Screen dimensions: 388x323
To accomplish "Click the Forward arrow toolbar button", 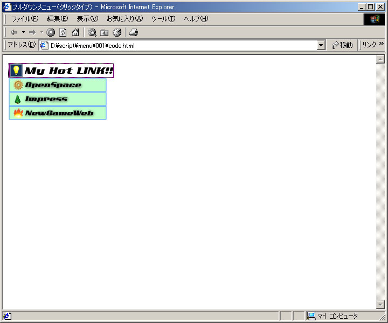I will click(x=32, y=32).
